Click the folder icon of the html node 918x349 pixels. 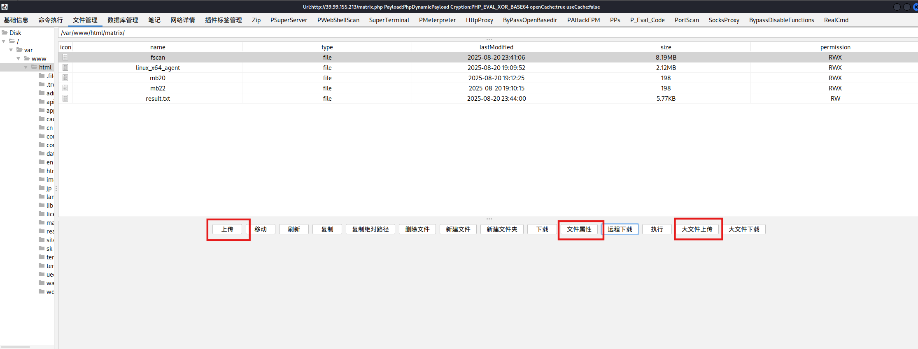pyautogui.click(x=34, y=67)
